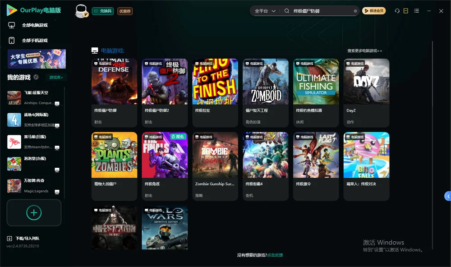Viewport: 451px width, 267px height.
Task: Click the PC icon on 泡泡堂(台服) row
Action: (x=57, y=170)
